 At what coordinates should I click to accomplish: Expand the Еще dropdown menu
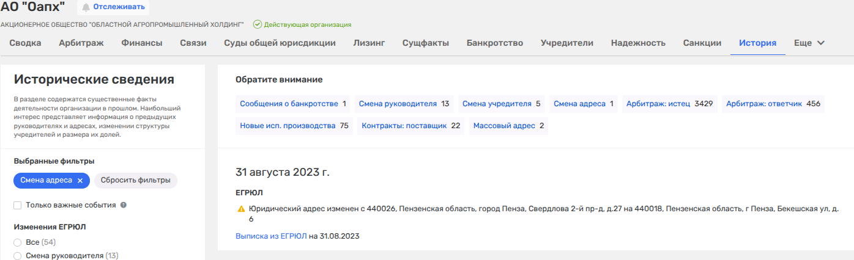pos(809,43)
